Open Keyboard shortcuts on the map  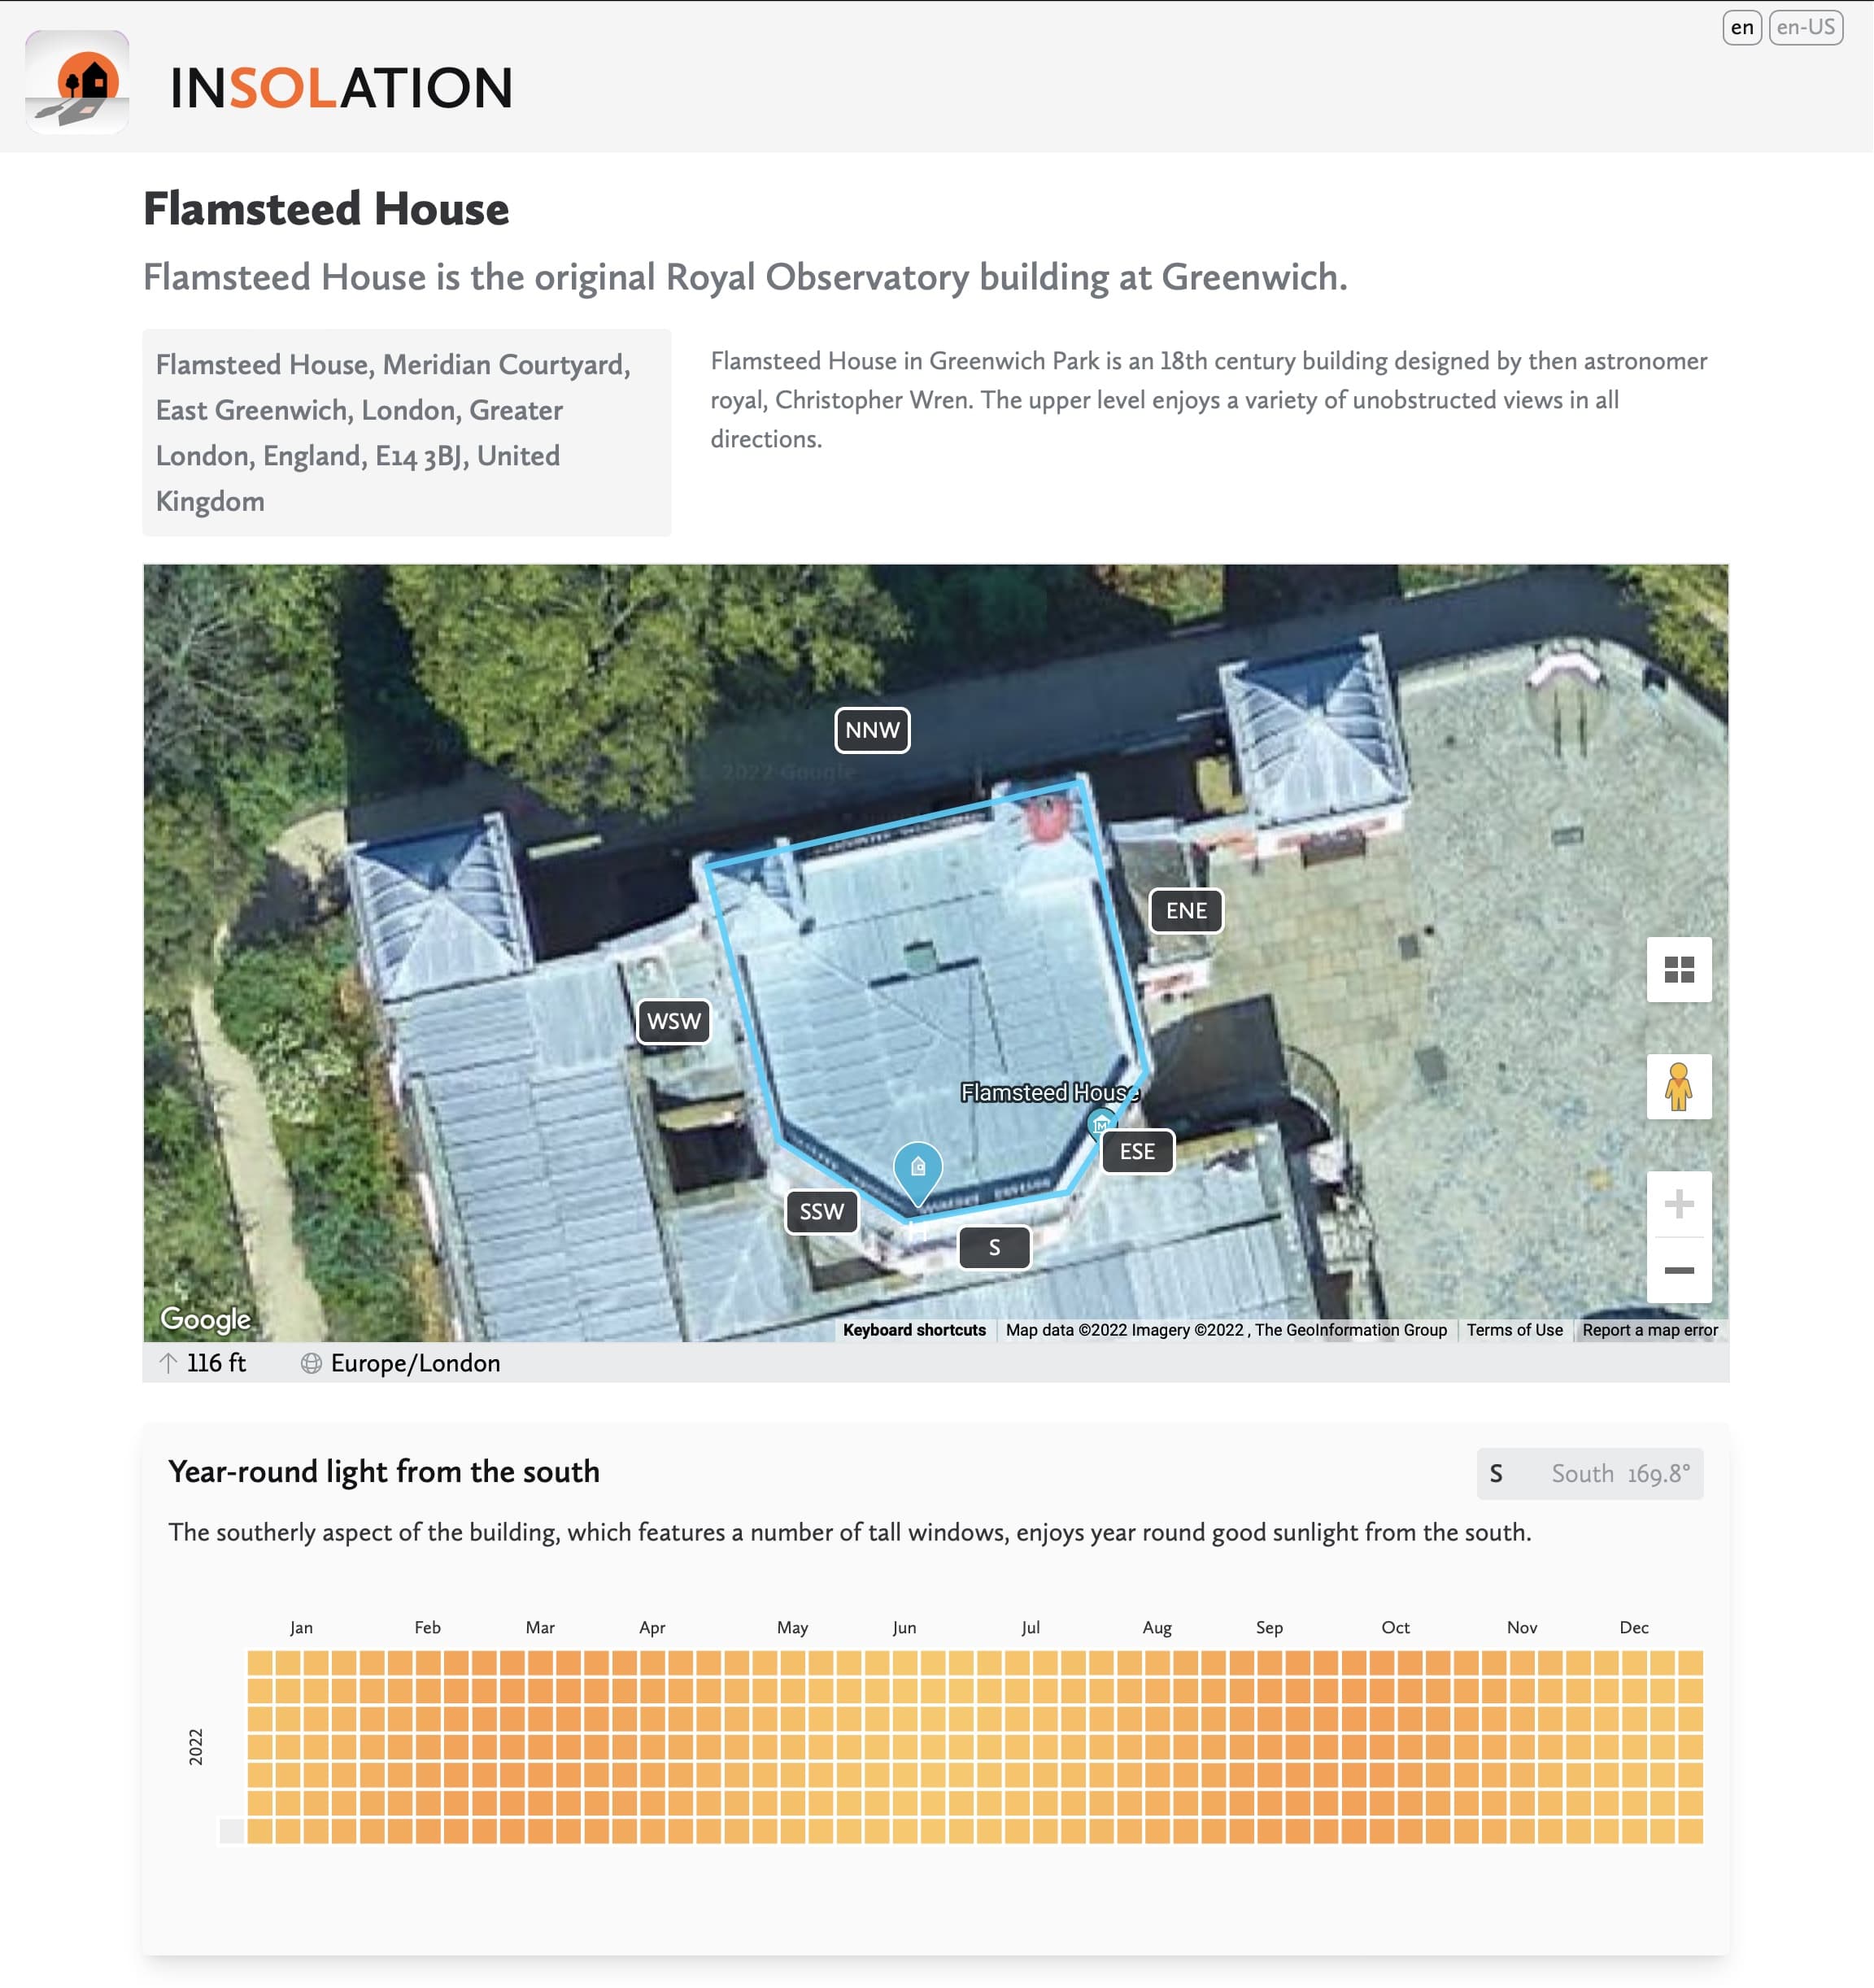914,1330
